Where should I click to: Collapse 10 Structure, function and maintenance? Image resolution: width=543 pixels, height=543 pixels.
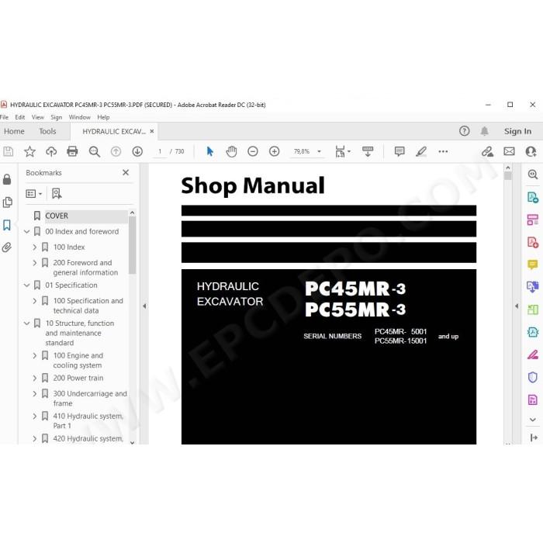click(26, 323)
